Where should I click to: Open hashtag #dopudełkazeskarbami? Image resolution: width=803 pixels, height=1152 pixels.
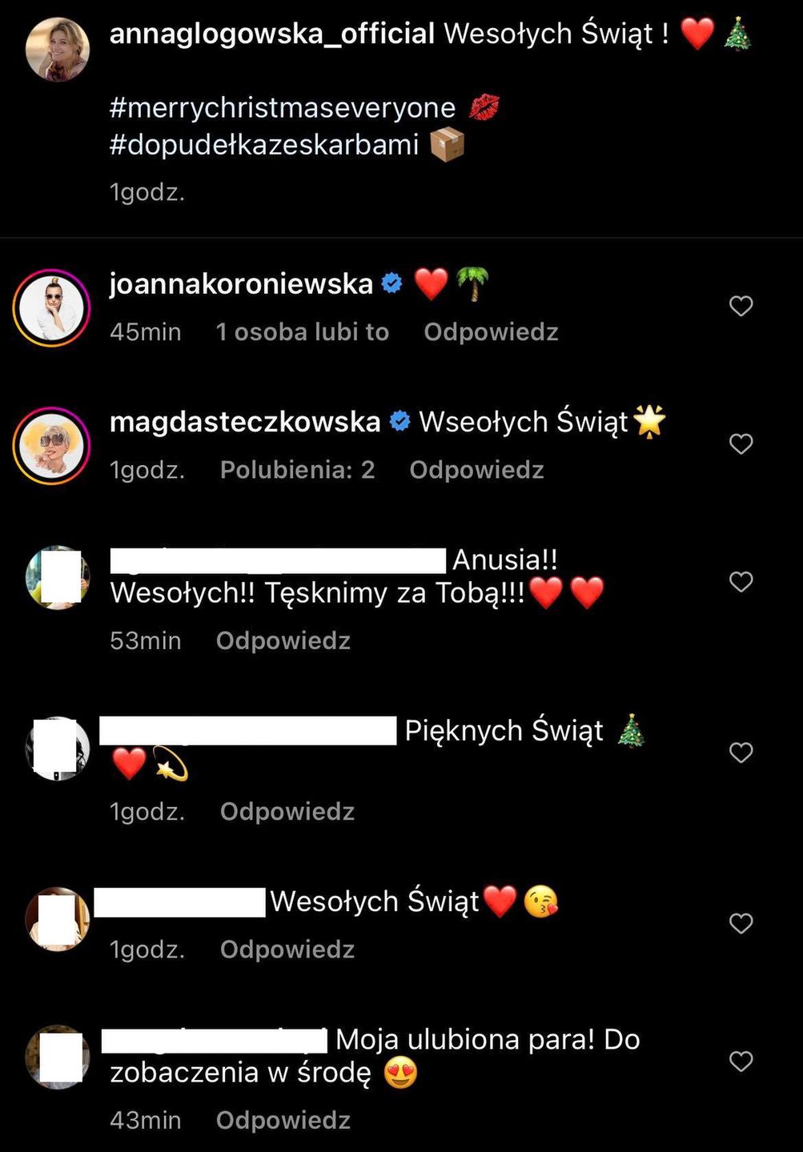coord(264,145)
